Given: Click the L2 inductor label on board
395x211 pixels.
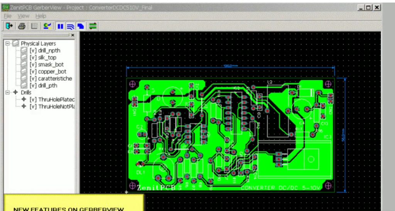Looking at the screenshot, I should [270, 82].
